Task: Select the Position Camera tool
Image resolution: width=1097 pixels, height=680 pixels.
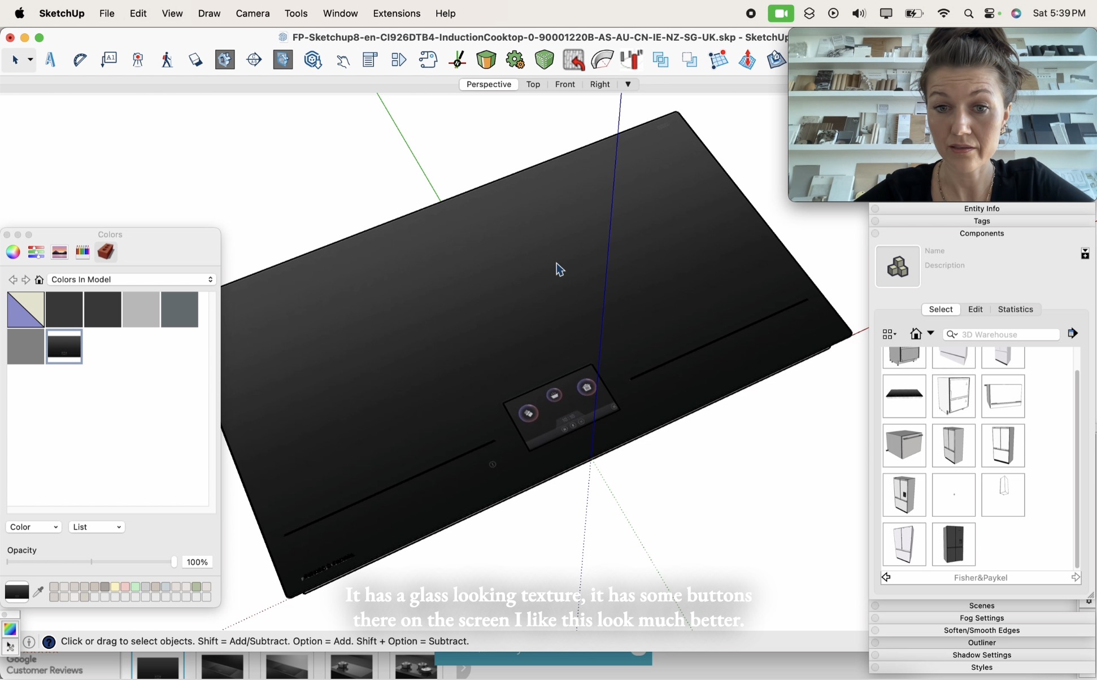Action: [x=137, y=59]
